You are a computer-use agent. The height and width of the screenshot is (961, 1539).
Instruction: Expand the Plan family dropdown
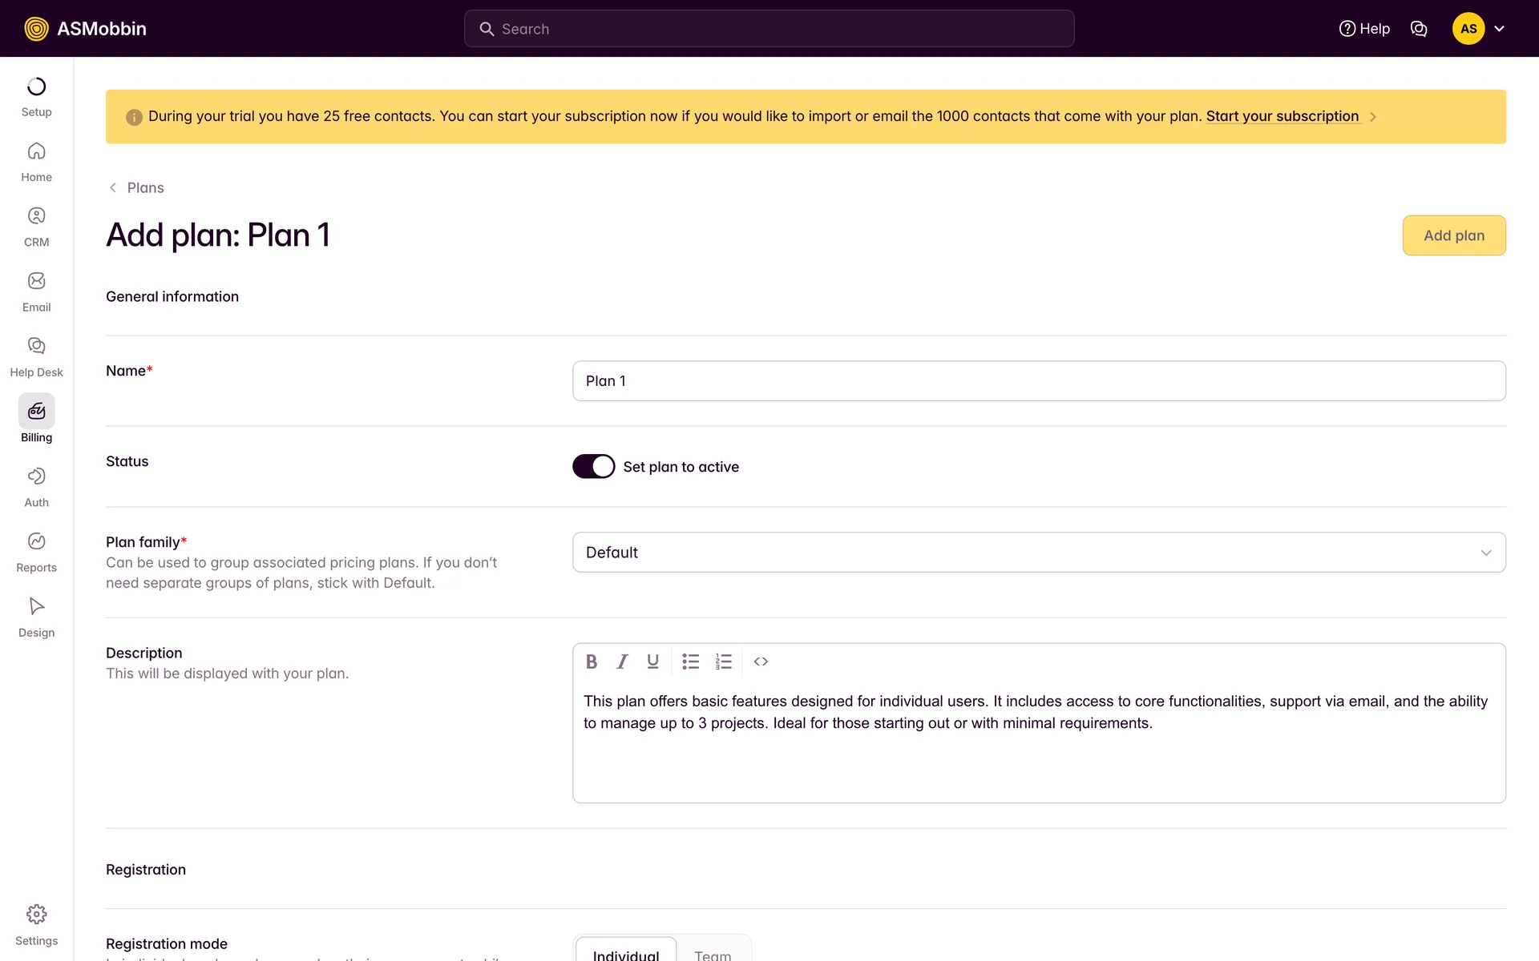coord(1039,553)
